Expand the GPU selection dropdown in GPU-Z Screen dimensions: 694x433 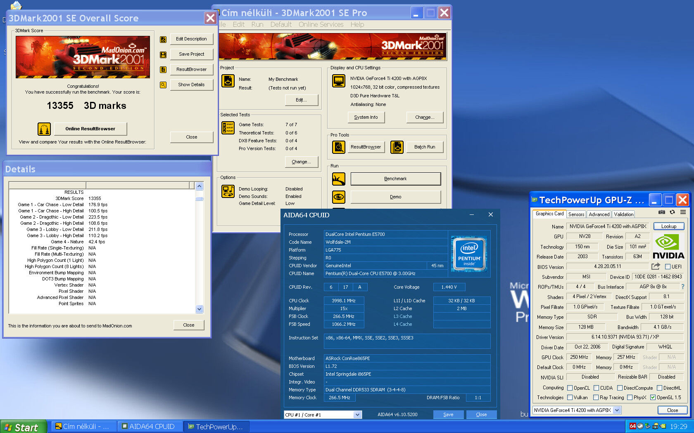pyautogui.click(x=617, y=410)
